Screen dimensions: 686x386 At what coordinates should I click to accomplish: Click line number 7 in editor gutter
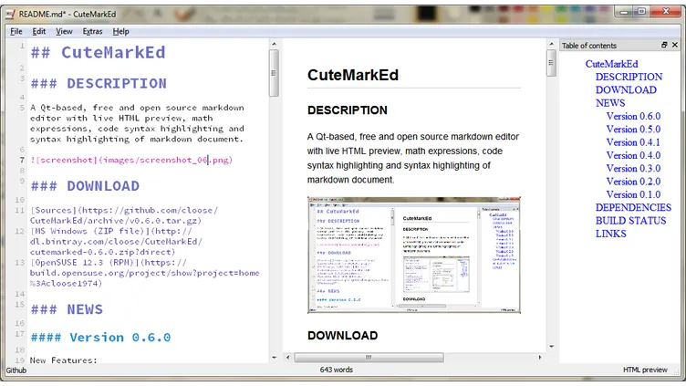(x=22, y=161)
